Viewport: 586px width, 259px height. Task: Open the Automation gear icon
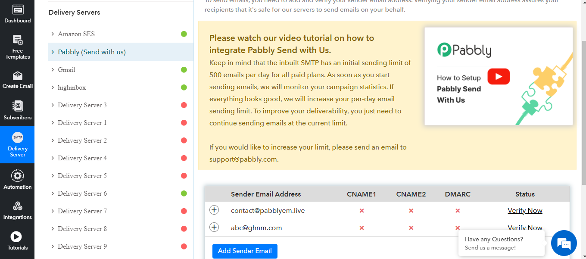tap(17, 176)
